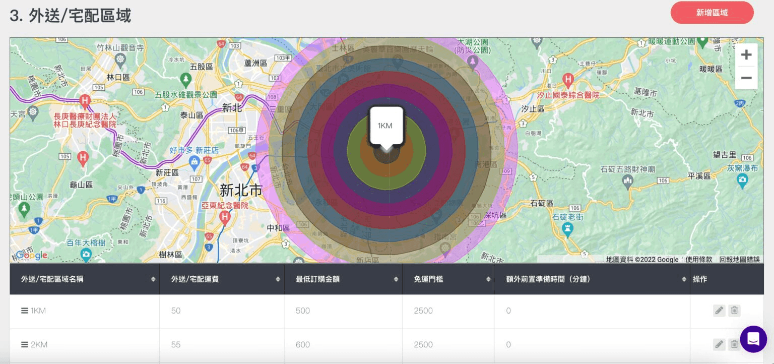
Task: Sort by 免運門檻 column
Action: (488, 279)
